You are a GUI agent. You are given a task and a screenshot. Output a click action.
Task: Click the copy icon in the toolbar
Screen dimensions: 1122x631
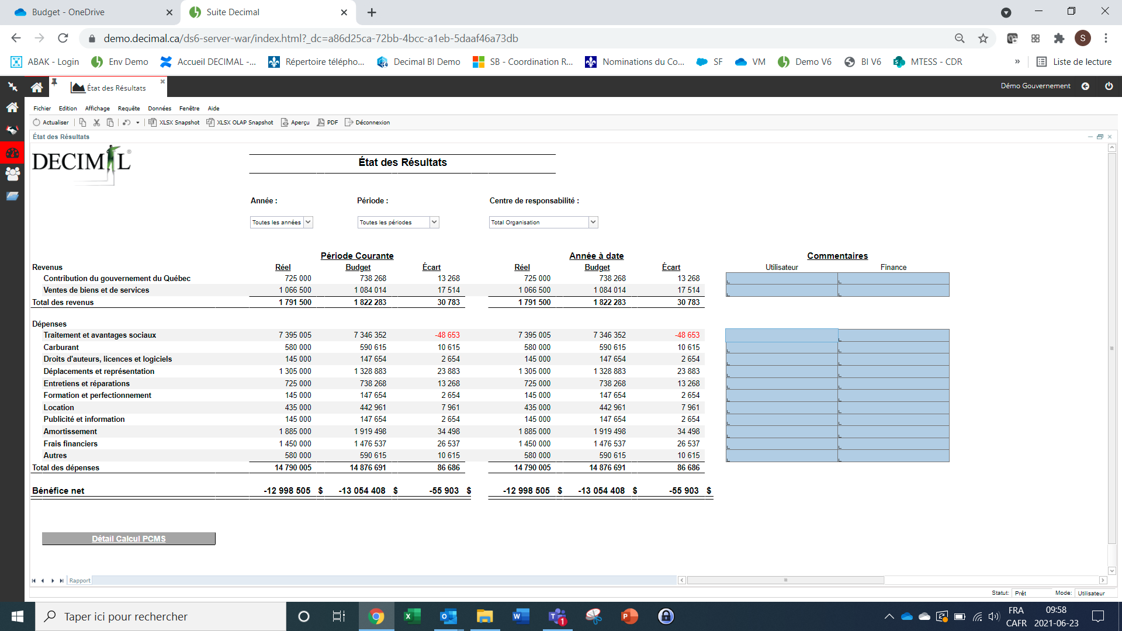[83, 123]
